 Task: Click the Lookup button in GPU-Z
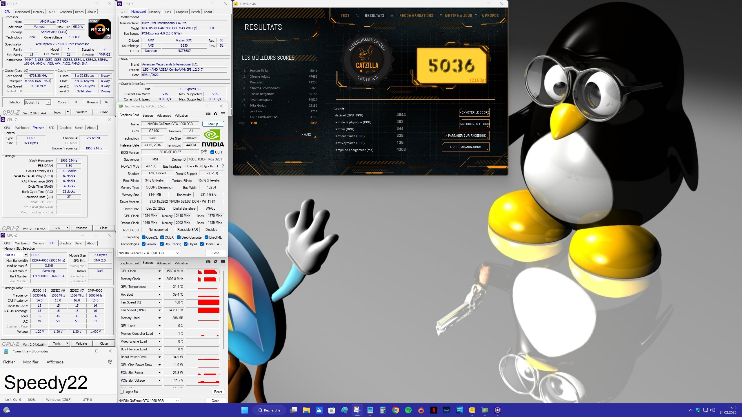(213, 124)
